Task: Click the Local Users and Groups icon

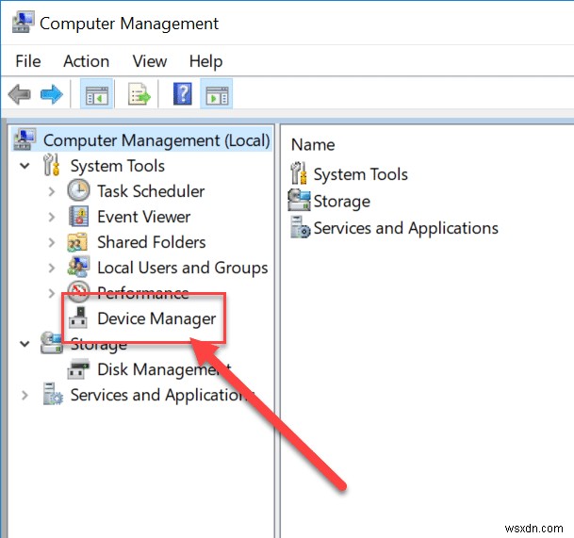Action: (x=79, y=268)
